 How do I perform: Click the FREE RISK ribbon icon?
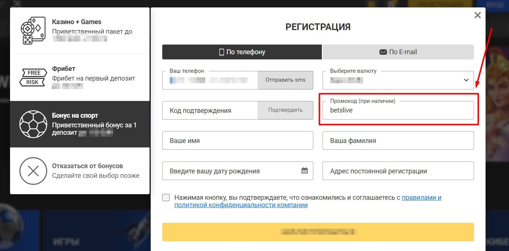(34, 77)
